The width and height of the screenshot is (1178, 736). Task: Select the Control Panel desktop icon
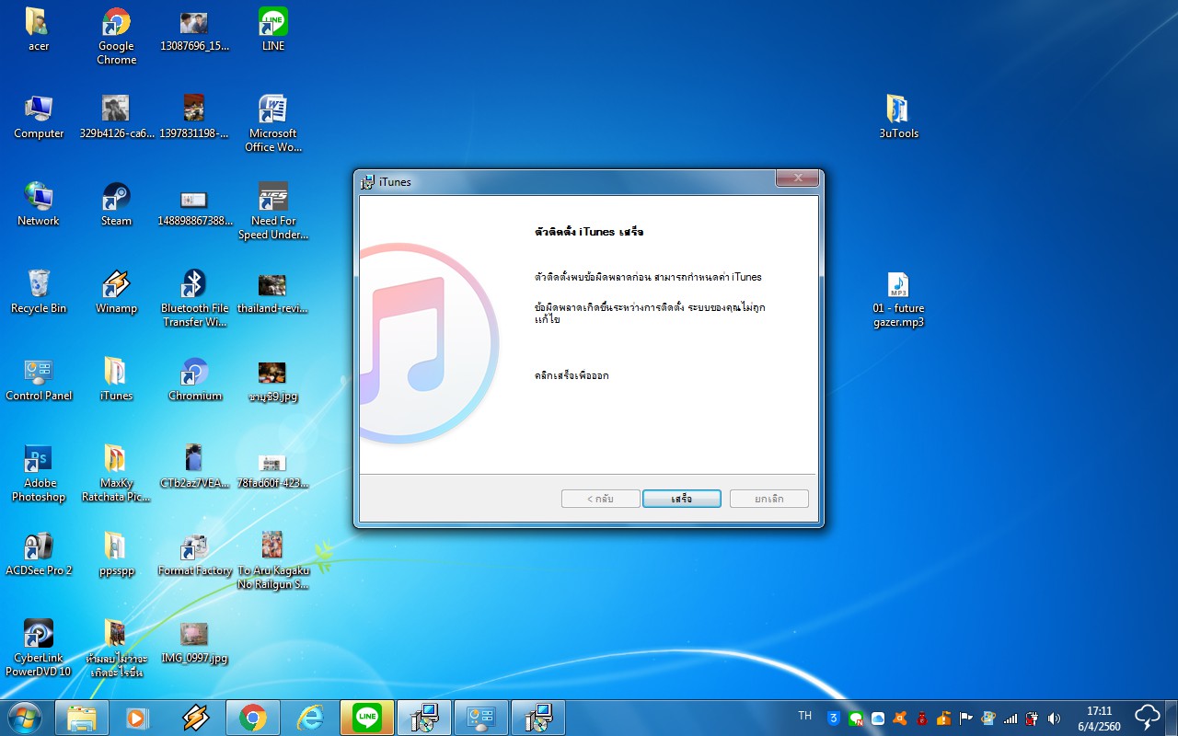point(39,379)
